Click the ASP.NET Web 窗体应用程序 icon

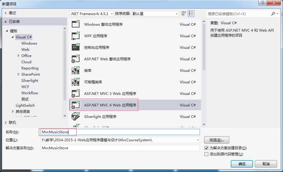click(x=76, y=59)
